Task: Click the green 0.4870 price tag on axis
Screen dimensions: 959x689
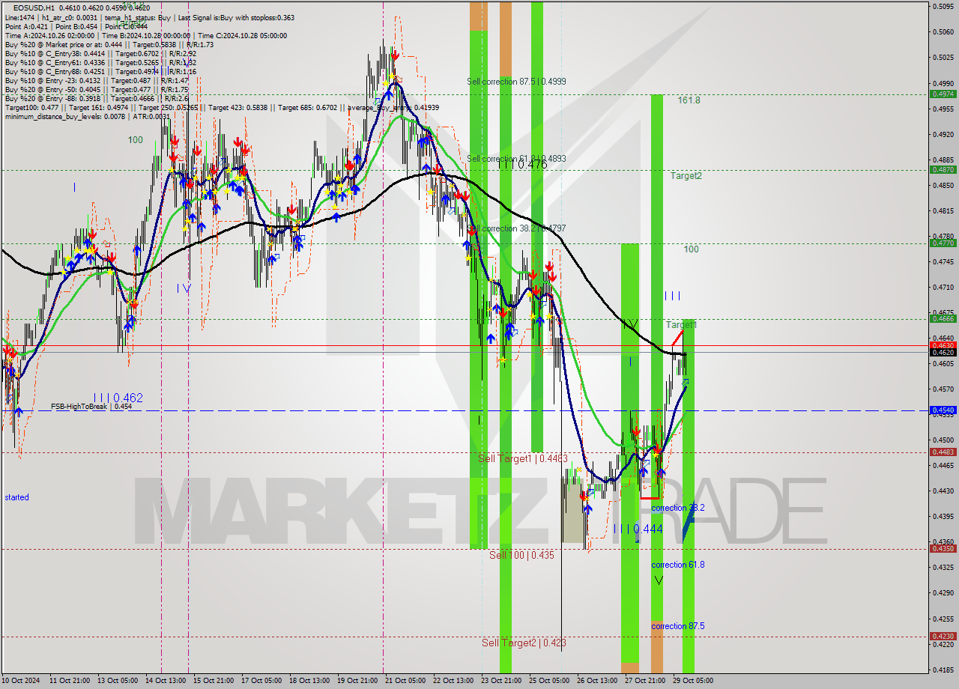Action: (942, 169)
